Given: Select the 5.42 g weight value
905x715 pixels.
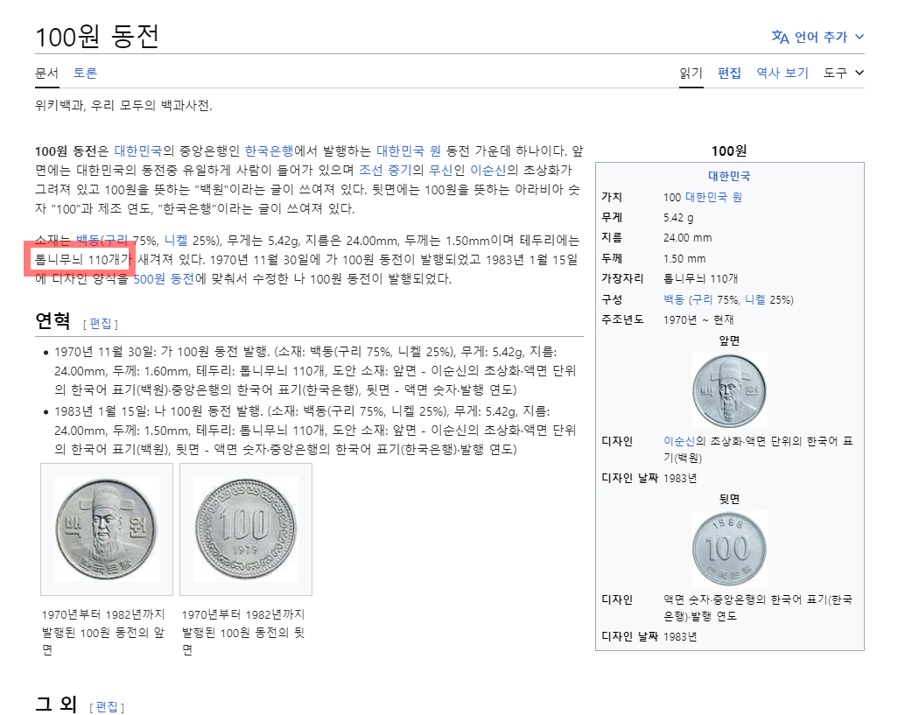Looking at the screenshot, I should tap(679, 218).
